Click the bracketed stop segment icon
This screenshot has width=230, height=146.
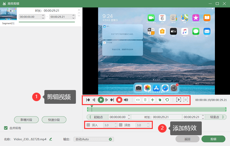tap(186, 100)
